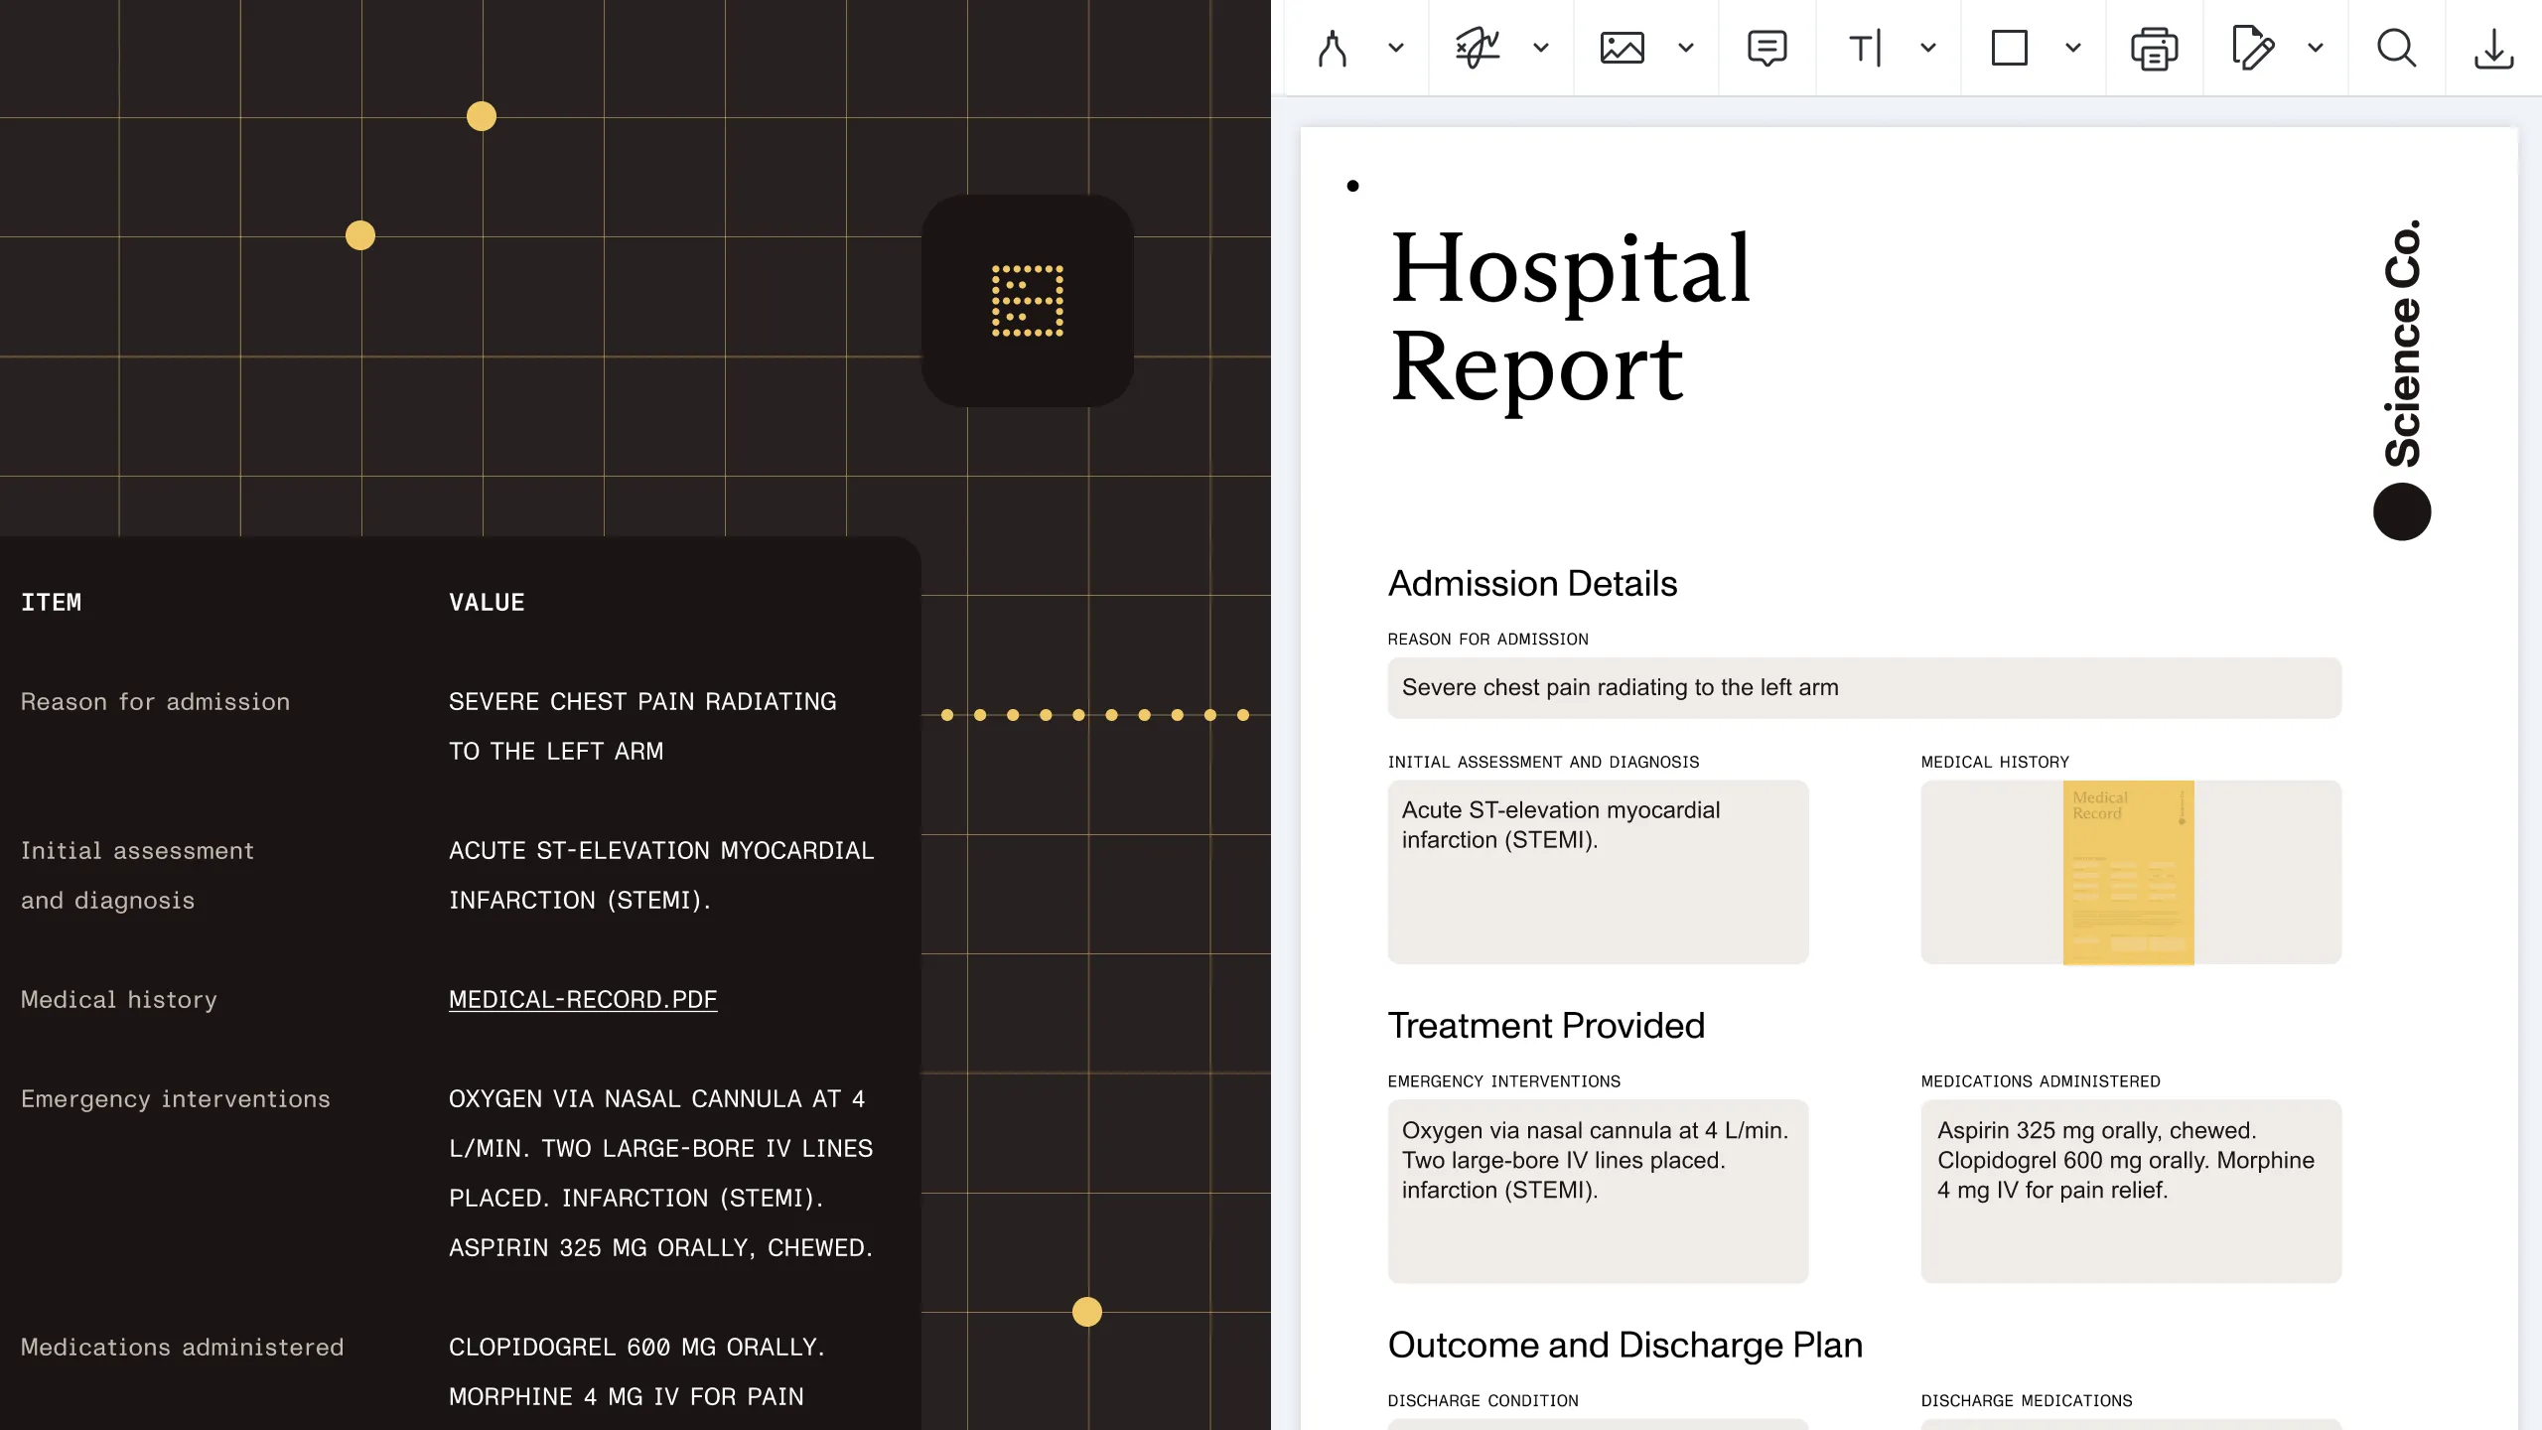The width and height of the screenshot is (2542, 1430).
Task: Open the shape tool dropdown chevron
Action: click(x=2073, y=48)
